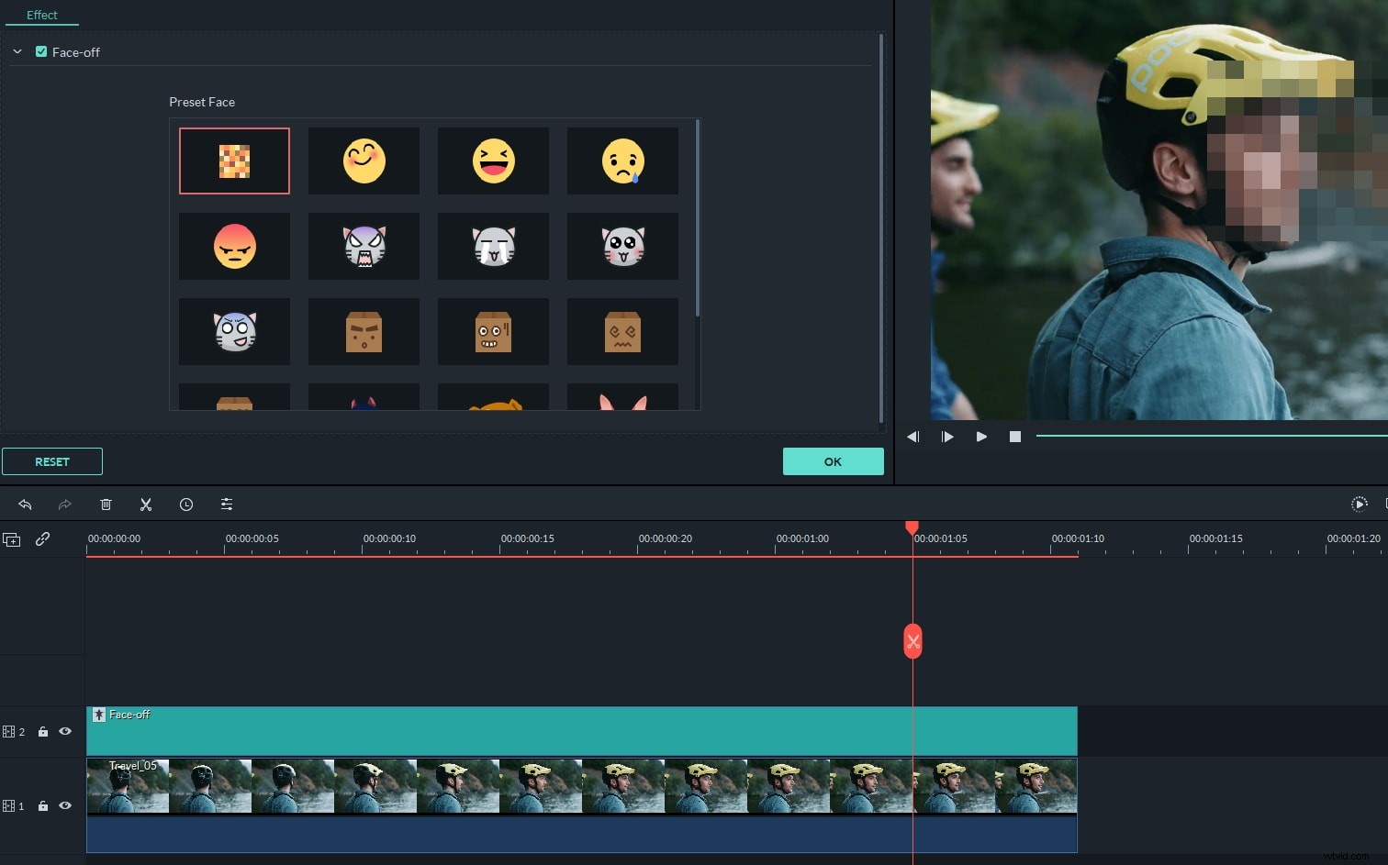The height and width of the screenshot is (865, 1388).
Task: Confirm with the OK button
Action: point(832,461)
